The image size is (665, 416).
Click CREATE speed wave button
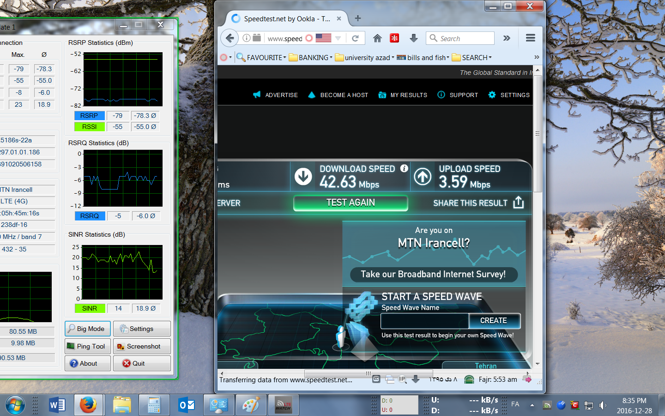pos(494,321)
